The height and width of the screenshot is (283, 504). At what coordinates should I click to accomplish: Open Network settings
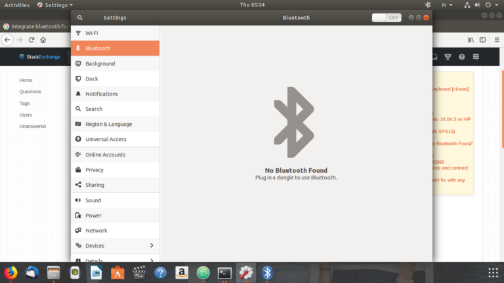[115, 231]
